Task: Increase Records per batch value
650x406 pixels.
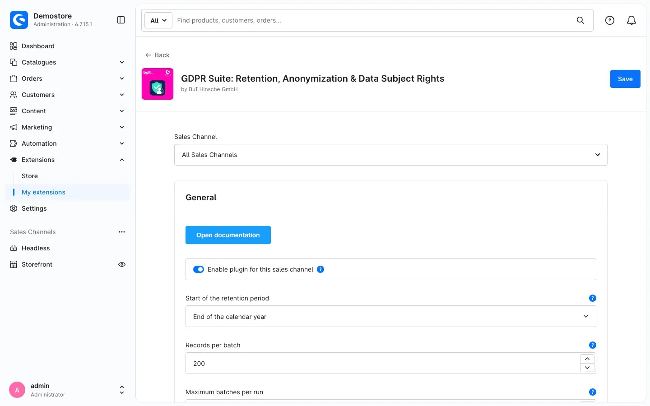Action: [x=587, y=359]
